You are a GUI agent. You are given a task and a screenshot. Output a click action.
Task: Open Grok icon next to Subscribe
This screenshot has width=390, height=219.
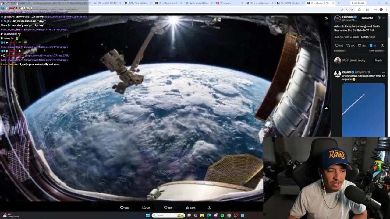click(379, 18)
